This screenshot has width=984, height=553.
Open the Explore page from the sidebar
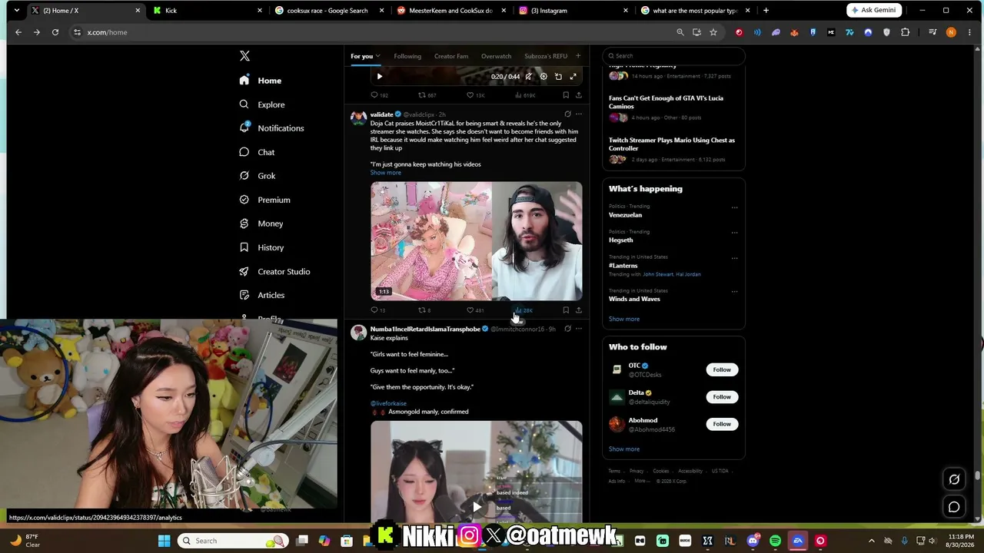tap(262, 104)
